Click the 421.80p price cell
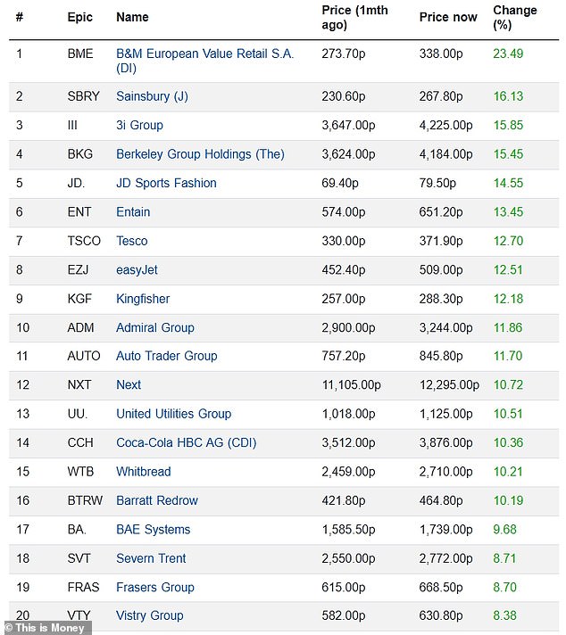Viewport: 566px width, 635px height. (x=344, y=500)
